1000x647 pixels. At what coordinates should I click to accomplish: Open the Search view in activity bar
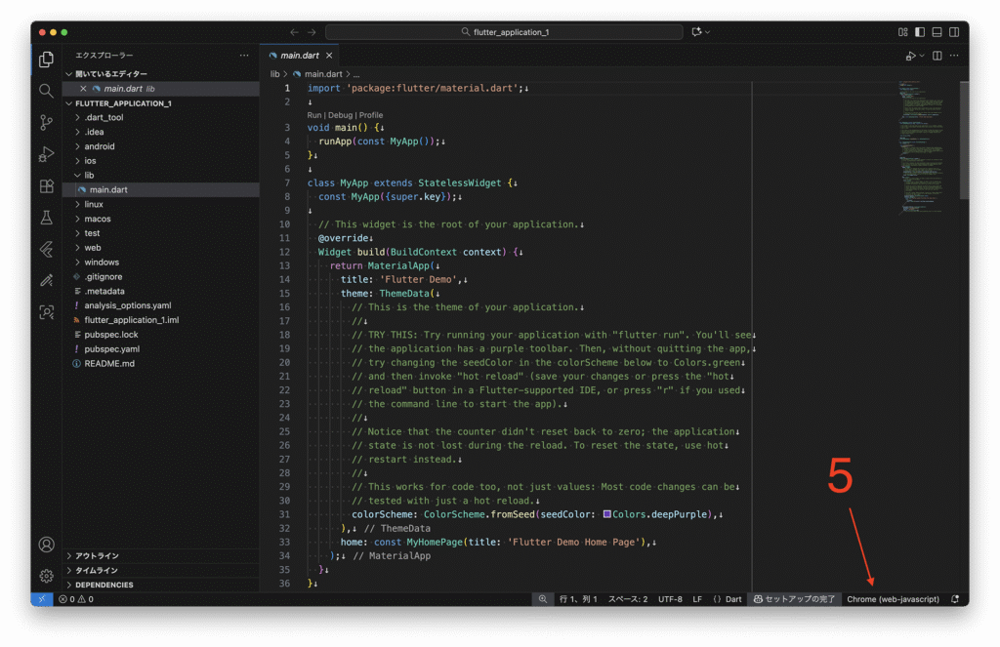pyautogui.click(x=46, y=91)
